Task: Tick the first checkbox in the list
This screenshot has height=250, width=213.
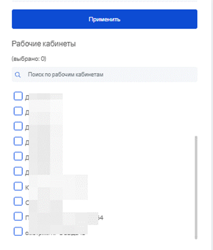Action: coord(18,96)
